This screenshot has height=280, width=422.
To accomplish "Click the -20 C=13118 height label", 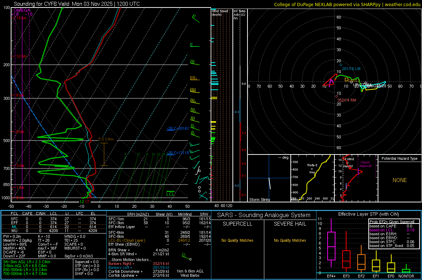I will click(x=178, y=153).
